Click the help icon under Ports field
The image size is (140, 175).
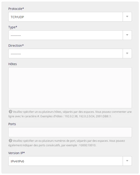coord(10,141)
